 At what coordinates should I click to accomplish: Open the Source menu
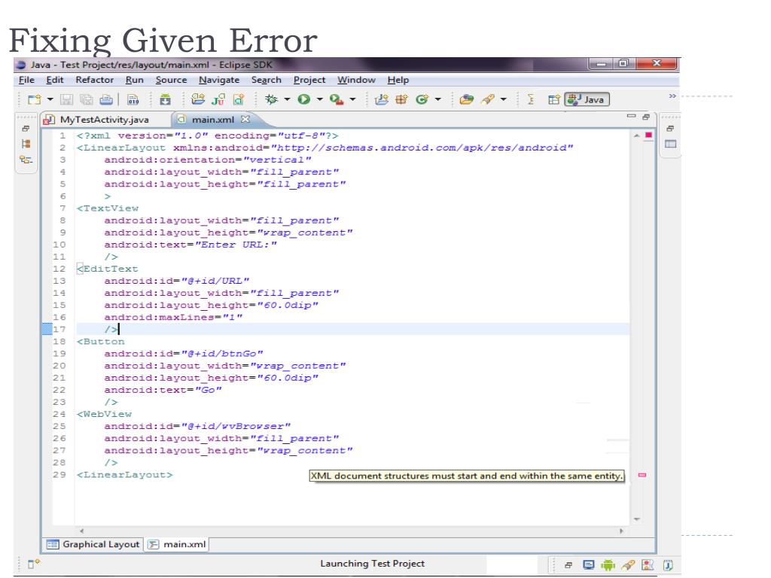(171, 80)
